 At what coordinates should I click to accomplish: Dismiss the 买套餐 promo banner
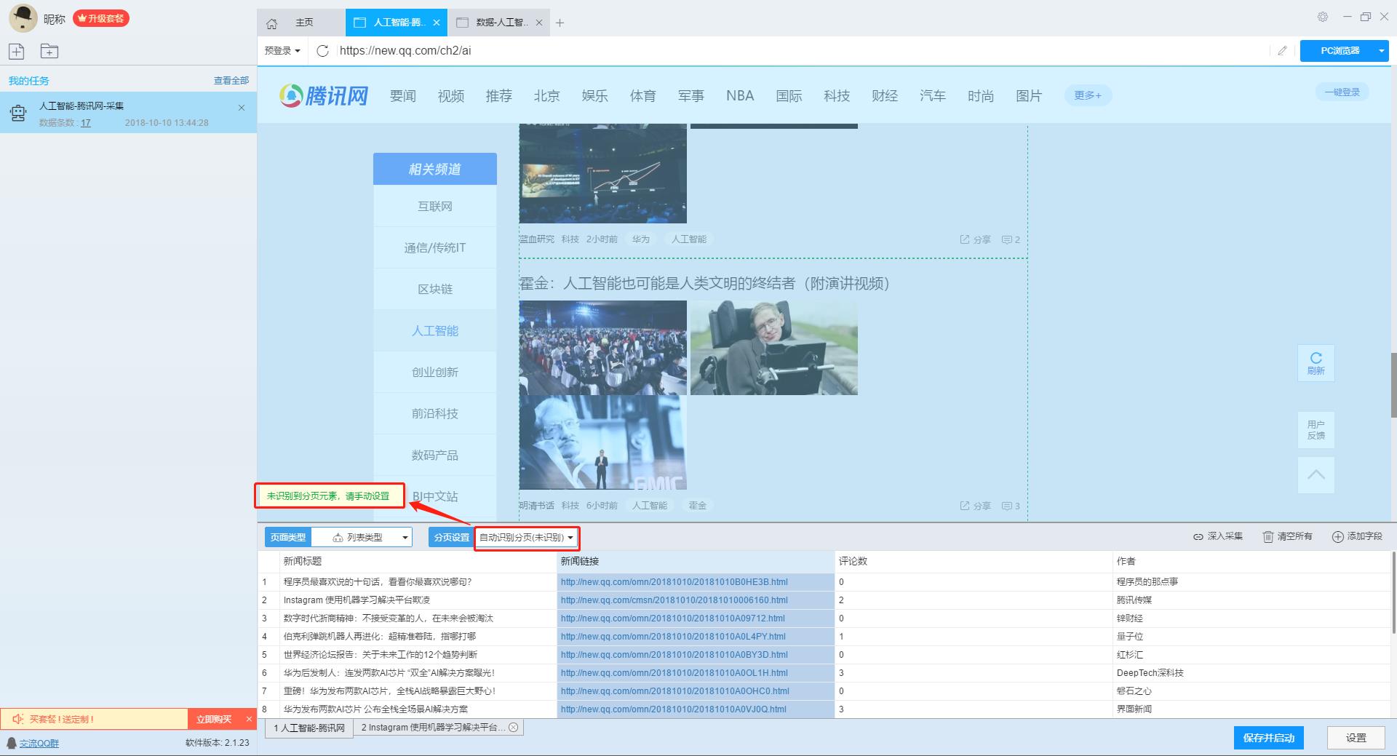pyautogui.click(x=249, y=719)
